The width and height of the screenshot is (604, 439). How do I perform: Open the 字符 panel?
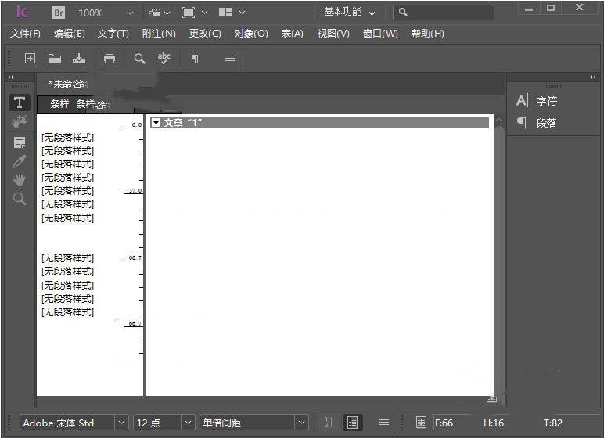tap(546, 101)
